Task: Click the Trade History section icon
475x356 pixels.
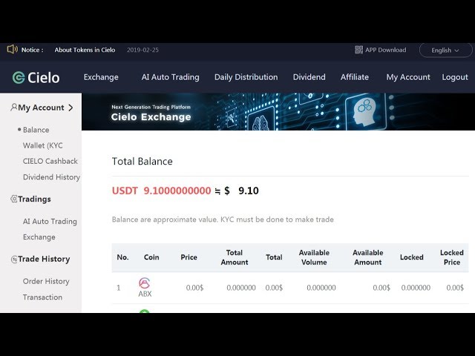Action: click(14, 259)
